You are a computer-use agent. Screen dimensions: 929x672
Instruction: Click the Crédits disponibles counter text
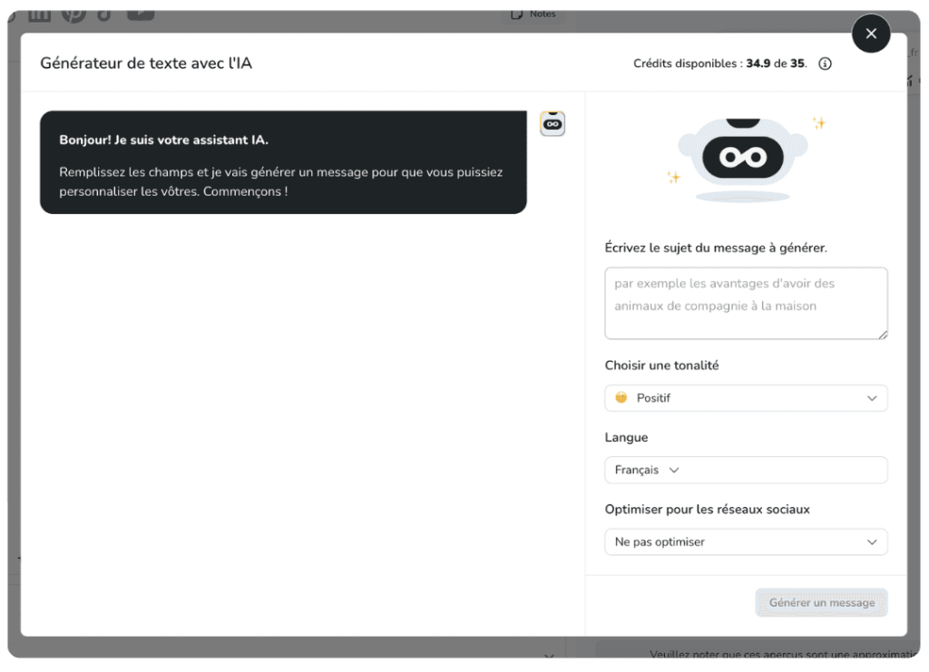pos(719,64)
